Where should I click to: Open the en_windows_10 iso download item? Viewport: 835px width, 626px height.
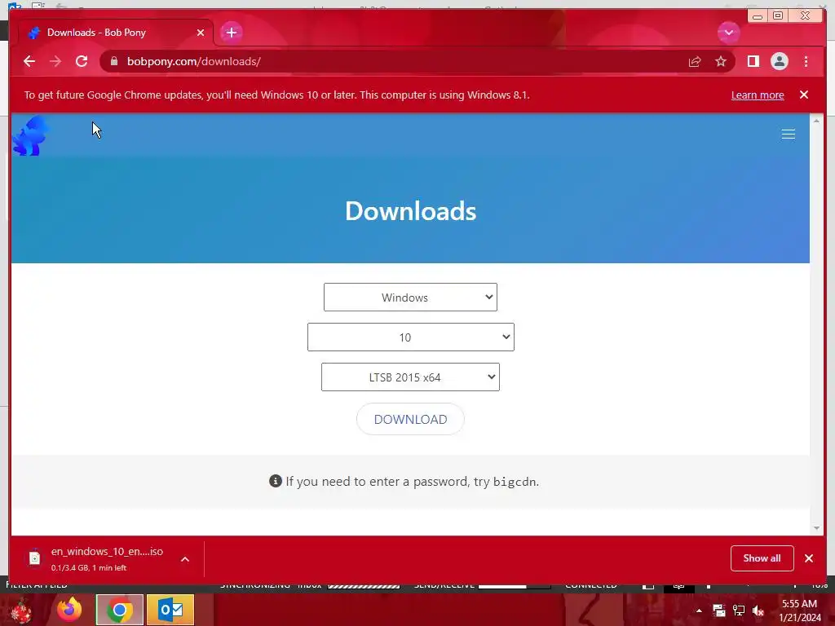pyautogui.click(x=107, y=558)
